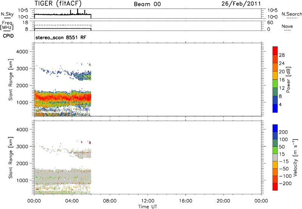Select the 'Velocity [m s-1]' colorbar title
This screenshot has height=209, width=302.
[295, 157]
